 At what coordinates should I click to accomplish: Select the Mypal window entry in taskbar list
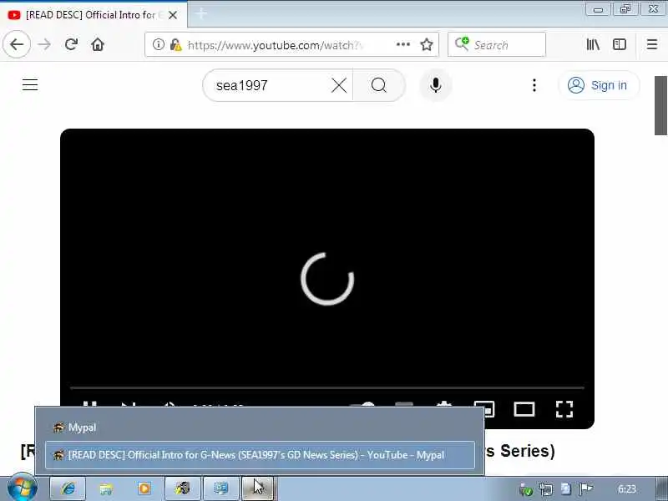(260, 428)
